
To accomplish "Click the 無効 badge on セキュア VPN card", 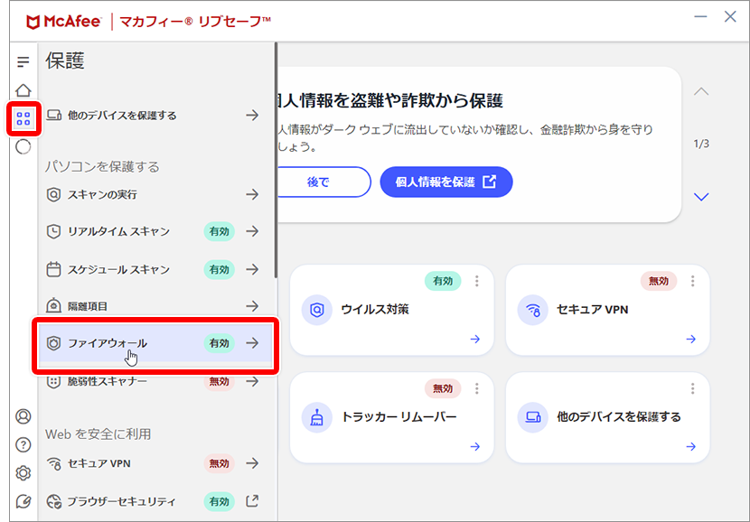I will [659, 281].
